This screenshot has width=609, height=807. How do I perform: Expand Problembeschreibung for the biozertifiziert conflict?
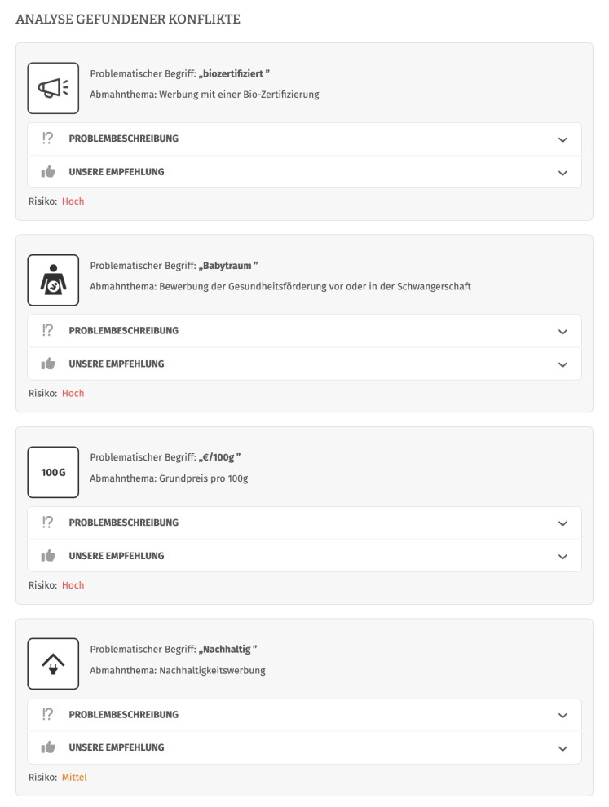coord(302,139)
